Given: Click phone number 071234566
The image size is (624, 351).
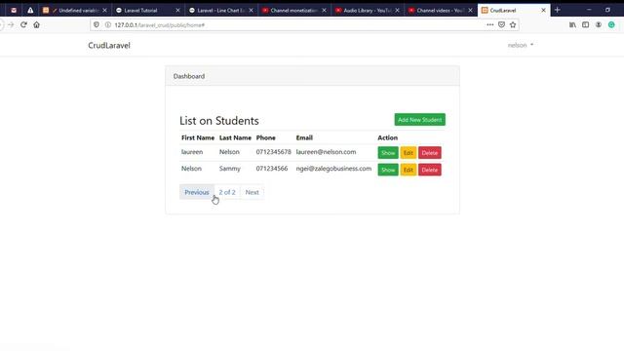Looking at the screenshot, I should [272, 169].
